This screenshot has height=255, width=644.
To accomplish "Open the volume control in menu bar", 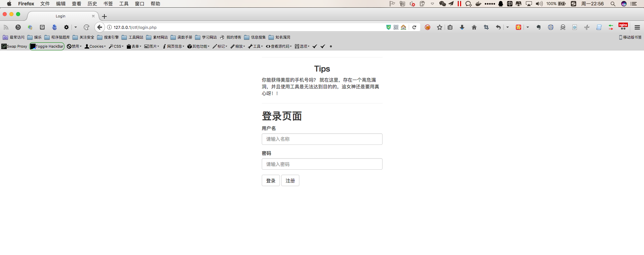I will (539, 4).
